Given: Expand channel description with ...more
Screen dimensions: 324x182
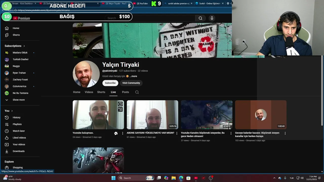Looking at the screenshot, I should (133, 76).
